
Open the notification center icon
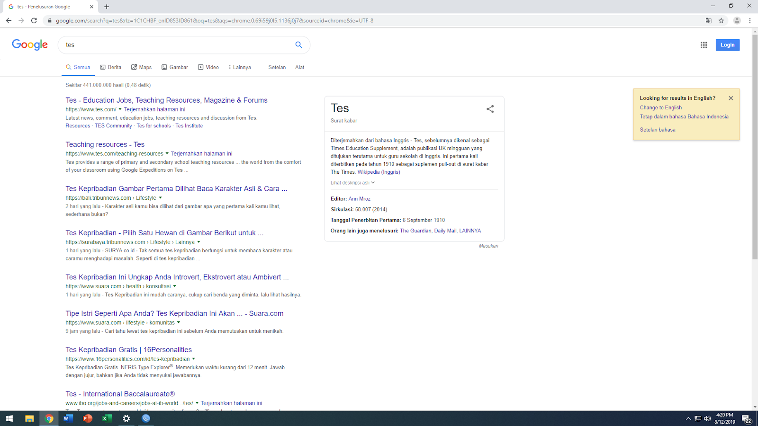pyautogui.click(x=747, y=419)
